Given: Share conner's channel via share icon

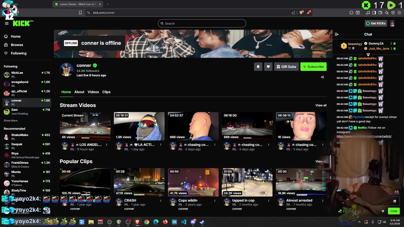Looking at the screenshot, I should (322, 77).
